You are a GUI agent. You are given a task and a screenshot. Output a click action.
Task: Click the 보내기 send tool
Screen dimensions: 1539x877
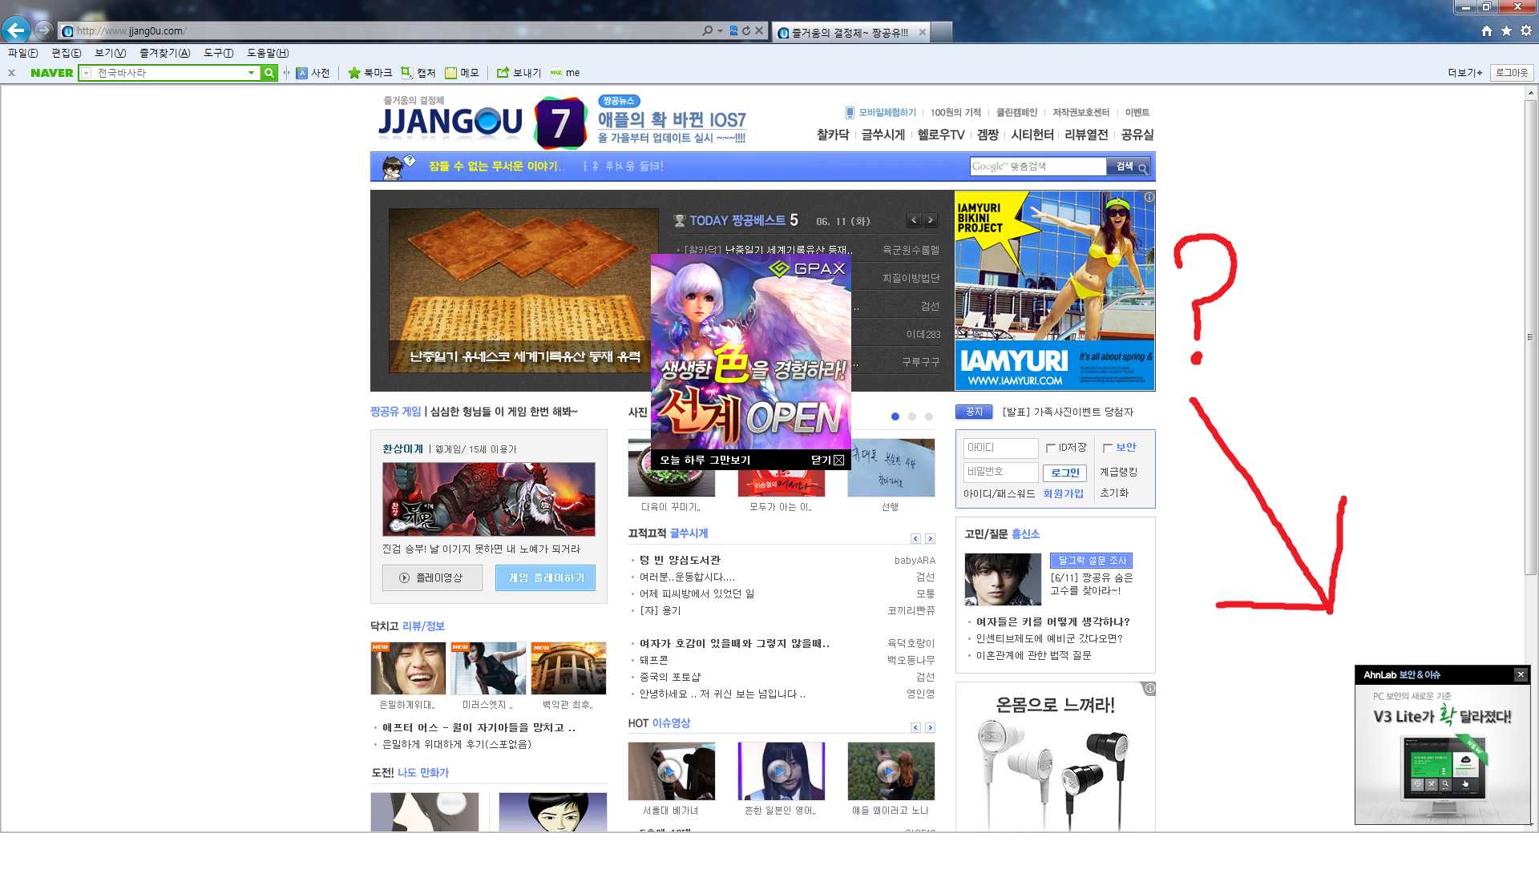point(519,73)
